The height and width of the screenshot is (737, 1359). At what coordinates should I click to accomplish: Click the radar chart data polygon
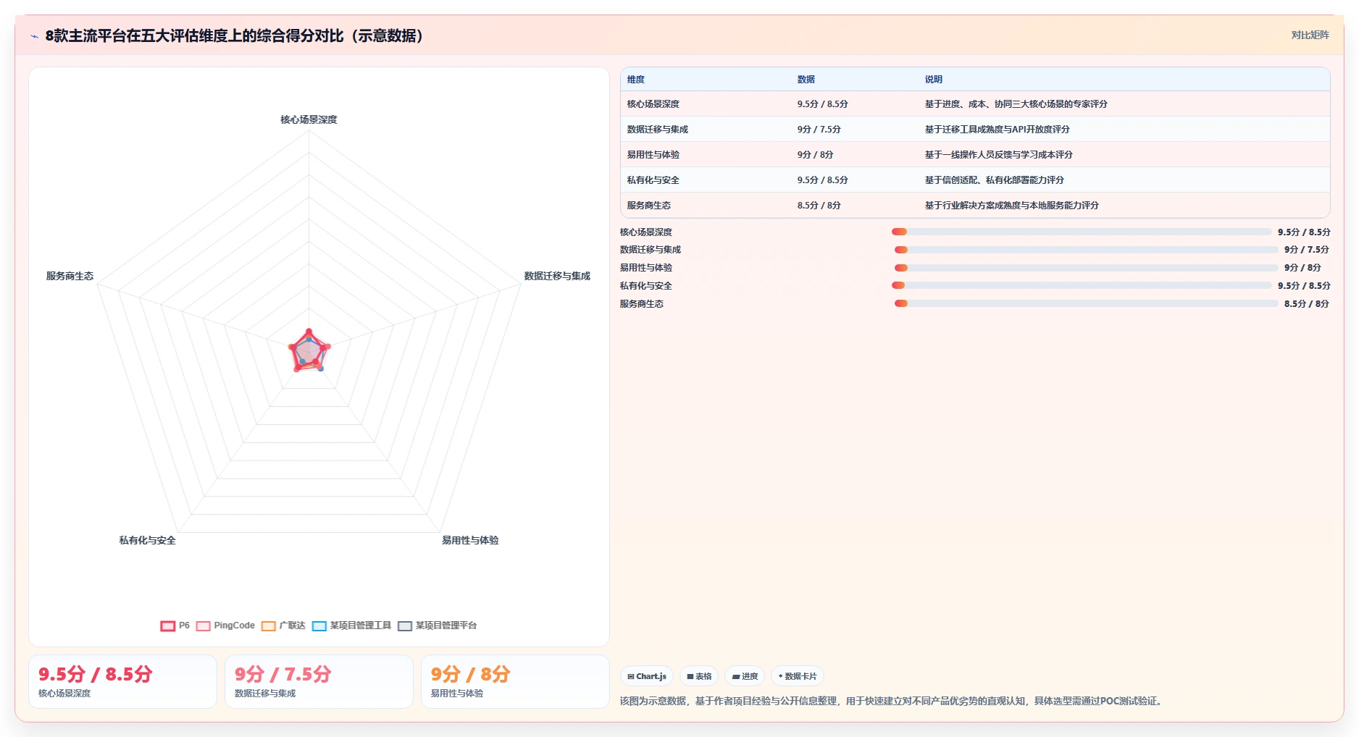pyautogui.click(x=309, y=351)
